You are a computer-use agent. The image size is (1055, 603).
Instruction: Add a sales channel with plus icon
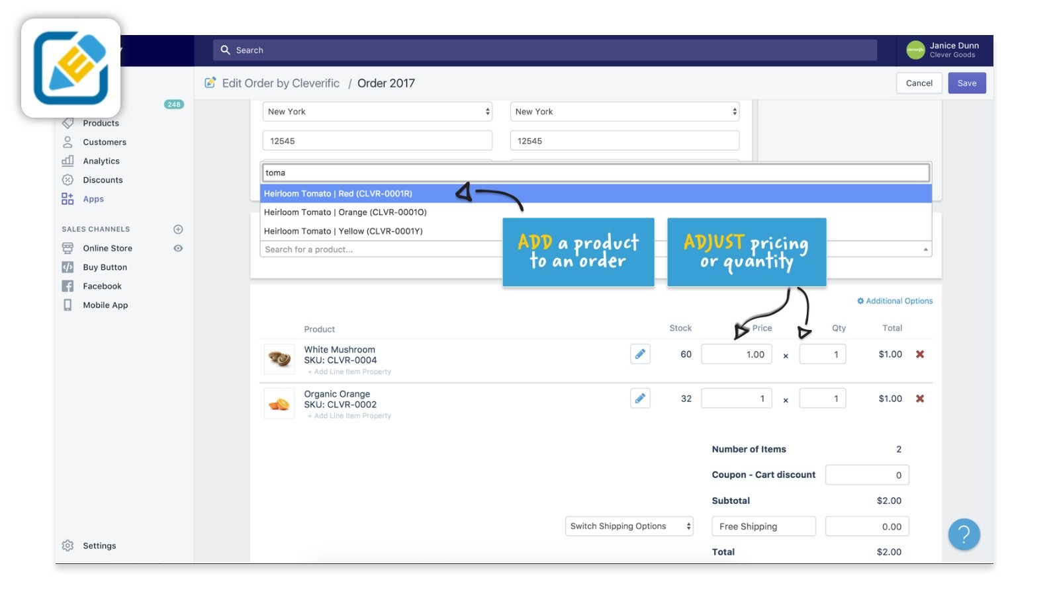click(178, 229)
